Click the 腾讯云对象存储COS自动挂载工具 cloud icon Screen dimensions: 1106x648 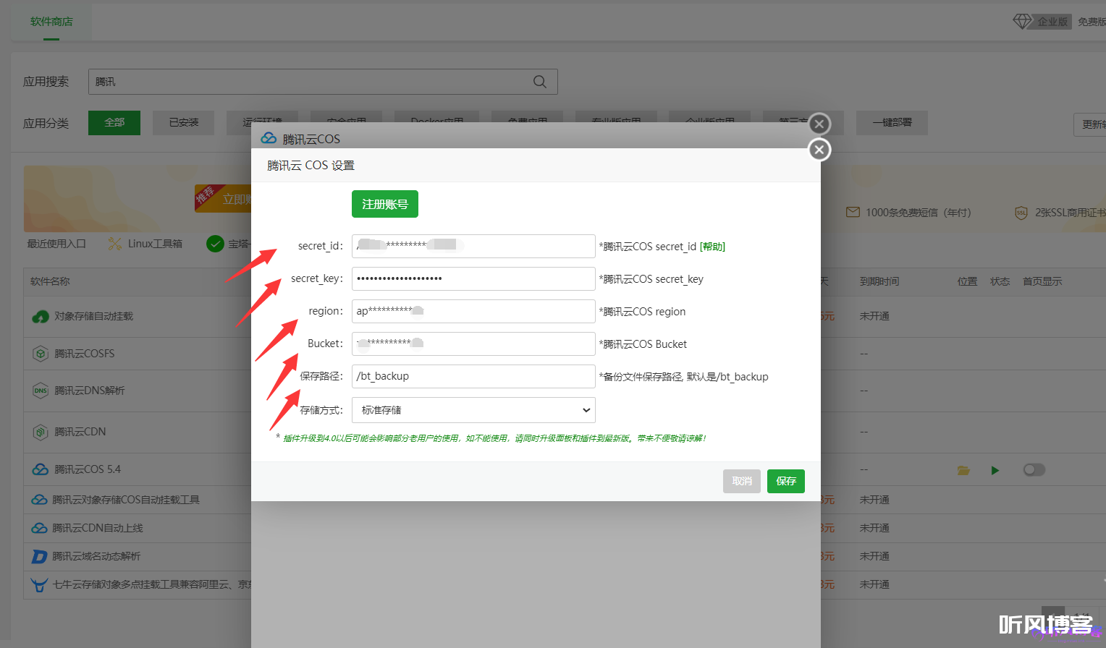[39, 500]
